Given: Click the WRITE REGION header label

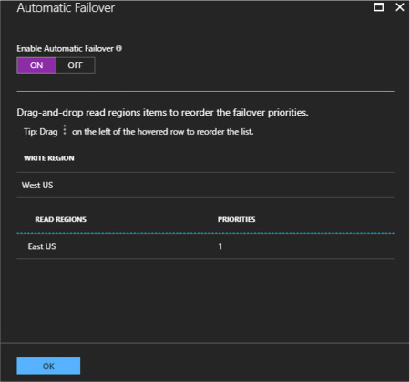Looking at the screenshot, I should click(x=49, y=158).
